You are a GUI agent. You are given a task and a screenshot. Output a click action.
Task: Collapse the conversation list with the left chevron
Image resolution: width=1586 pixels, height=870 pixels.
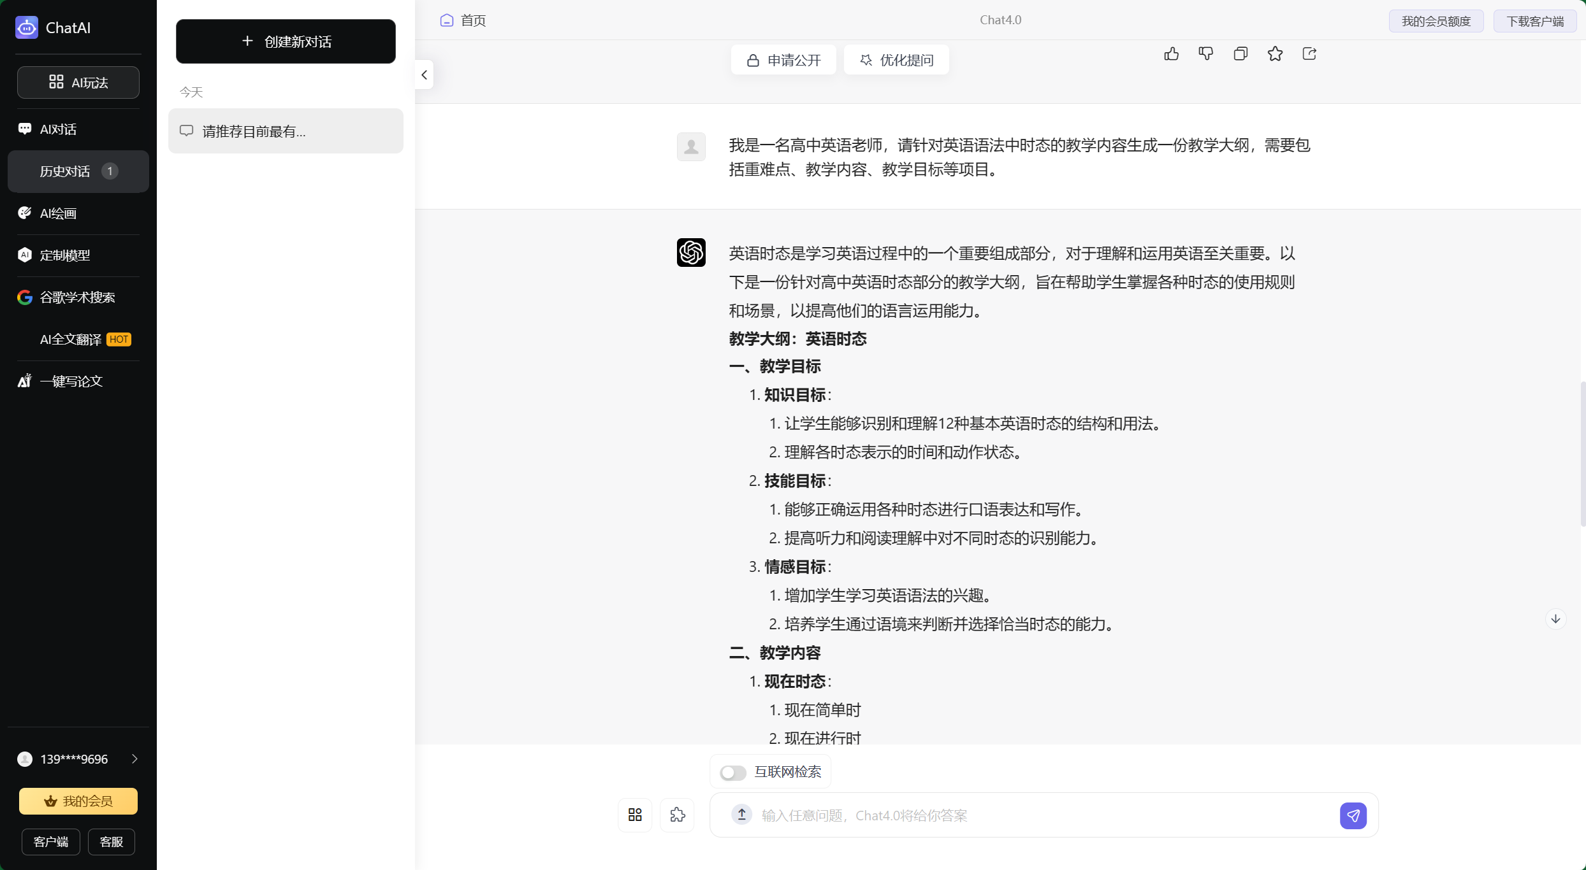(x=423, y=75)
